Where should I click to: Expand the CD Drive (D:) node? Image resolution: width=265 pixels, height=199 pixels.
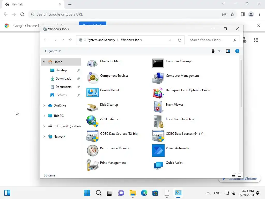point(44,126)
